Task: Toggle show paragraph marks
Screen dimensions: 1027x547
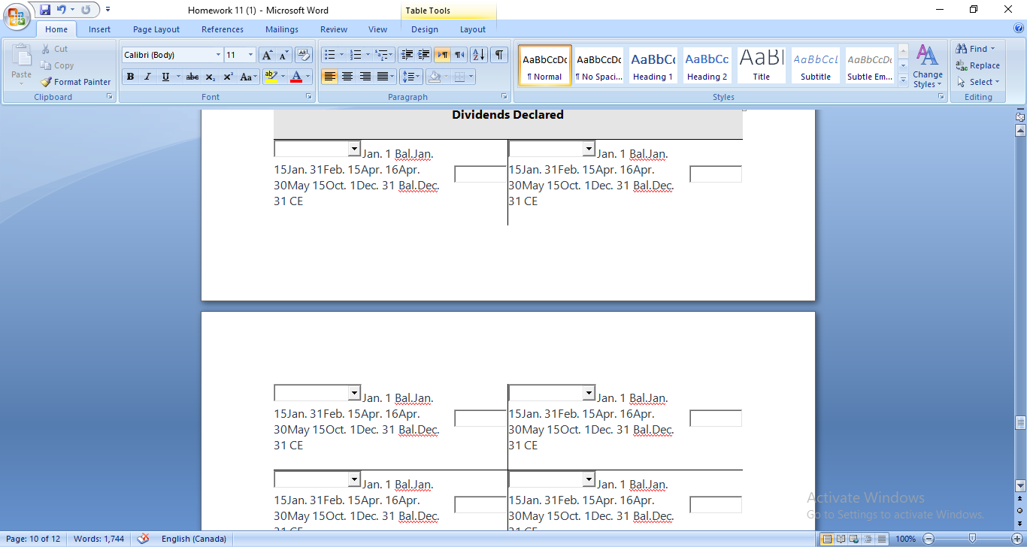Action: tap(499, 55)
